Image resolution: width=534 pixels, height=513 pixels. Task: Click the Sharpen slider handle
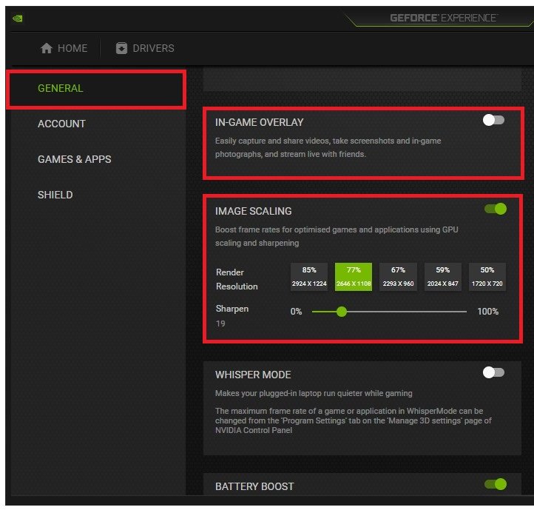pyautogui.click(x=342, y=312)
